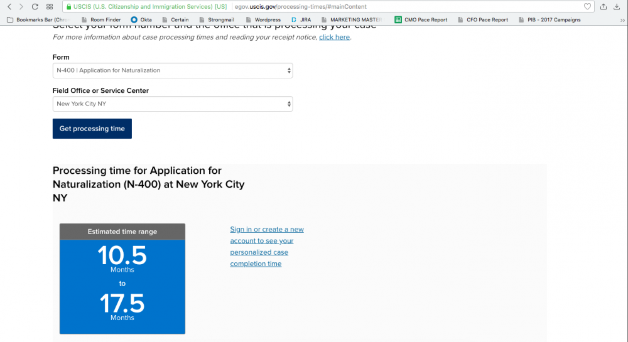
Task: Click the heart bookmark icon in address bar
Action: coord(587,7)
